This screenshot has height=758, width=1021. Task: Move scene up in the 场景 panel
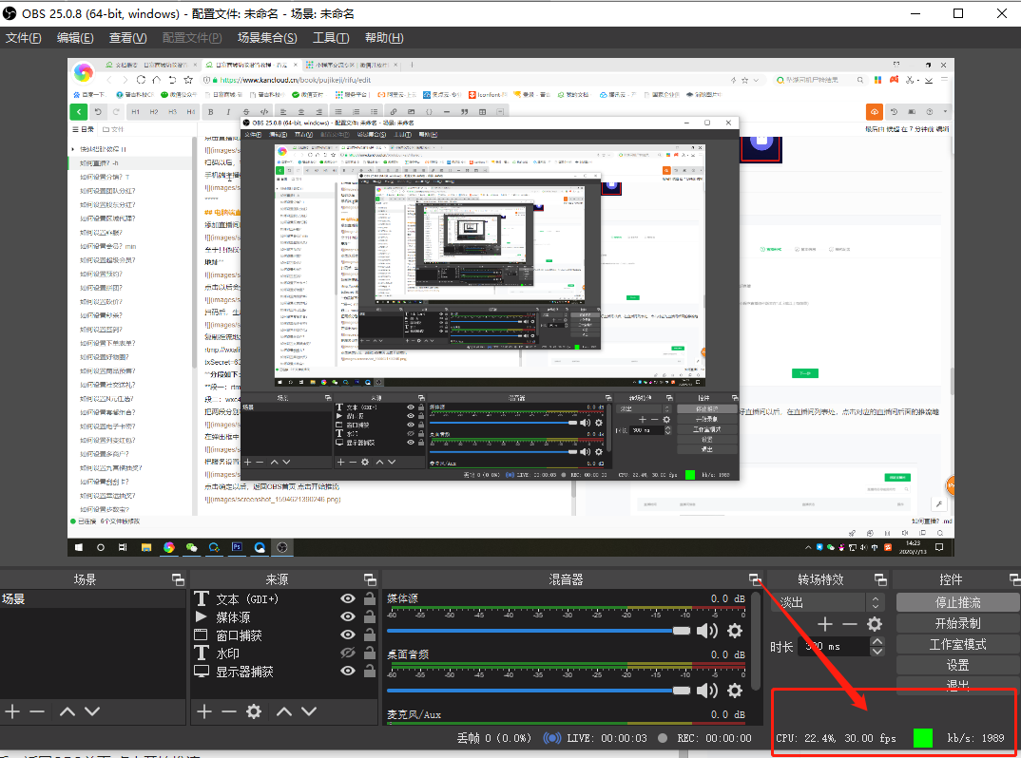67,711
